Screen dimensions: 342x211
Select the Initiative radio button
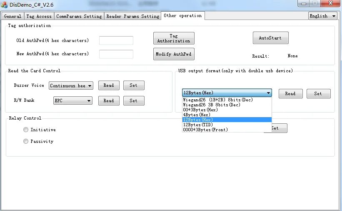(x=26, y=130)
